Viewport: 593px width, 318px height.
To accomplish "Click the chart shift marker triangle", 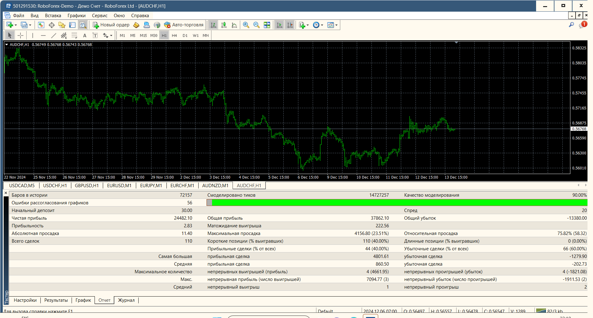I will 456,43.
